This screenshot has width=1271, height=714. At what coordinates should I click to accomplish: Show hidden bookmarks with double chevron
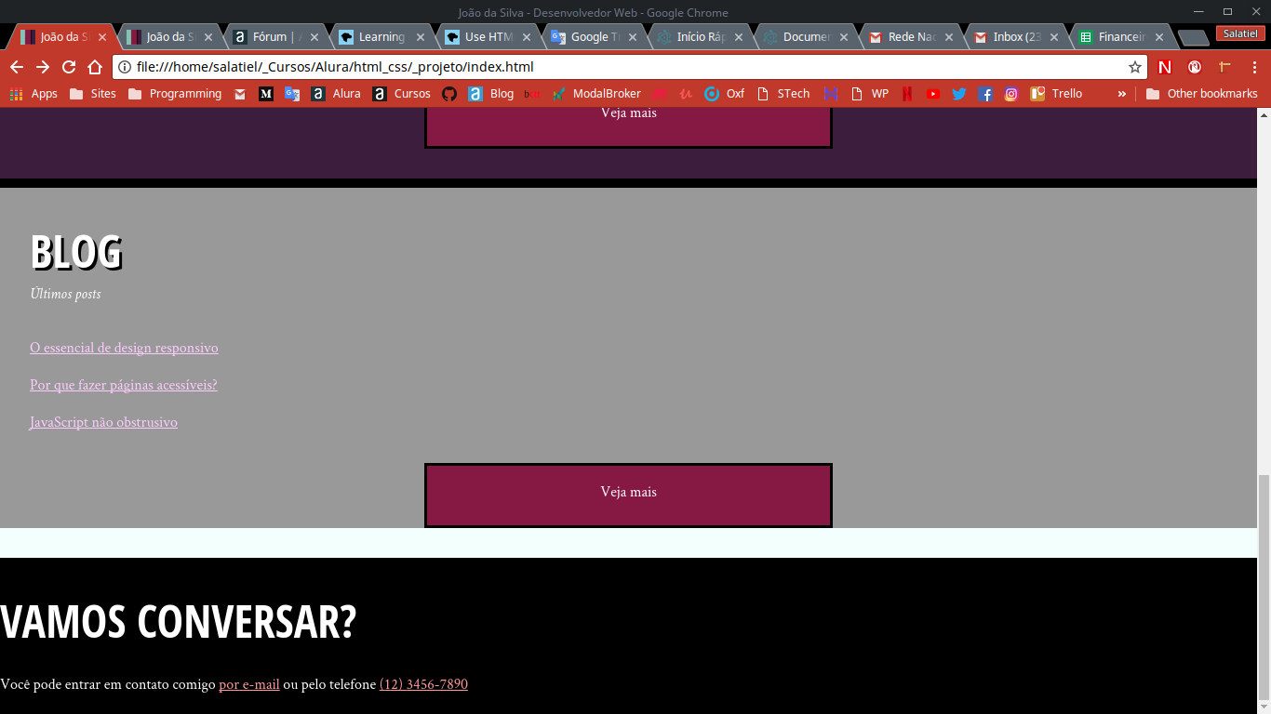[x=1121, y=94]
